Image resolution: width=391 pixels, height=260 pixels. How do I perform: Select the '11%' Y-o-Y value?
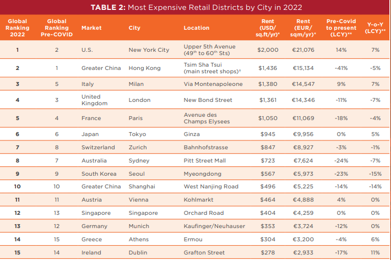tap(375, 252)
